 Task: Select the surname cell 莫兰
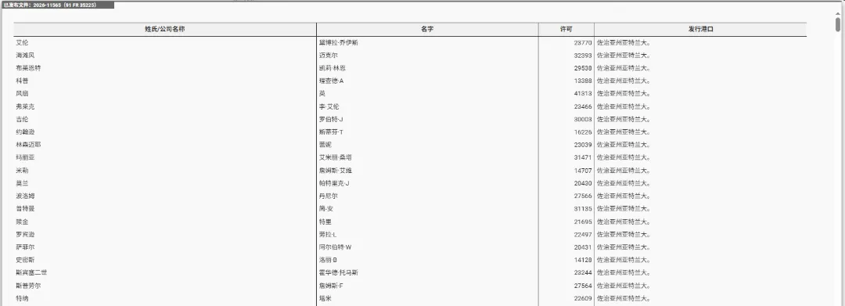22,183
